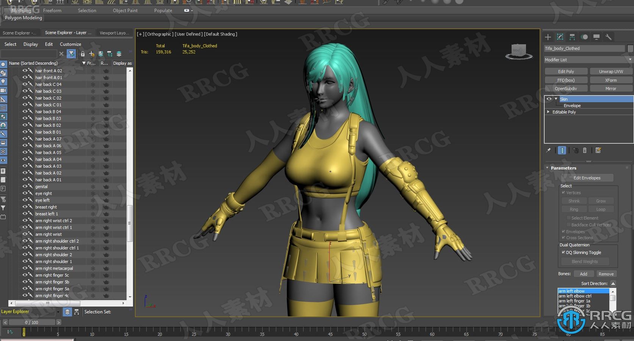Toggle Renderable teapot for 'hair back A 07'

pyautogui.click(x=106, y=139)
